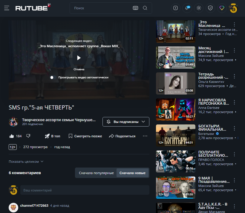The height and width of the screenshot is (213, 245).
Task: Click the 184 likes count
Action: (19, 136)
